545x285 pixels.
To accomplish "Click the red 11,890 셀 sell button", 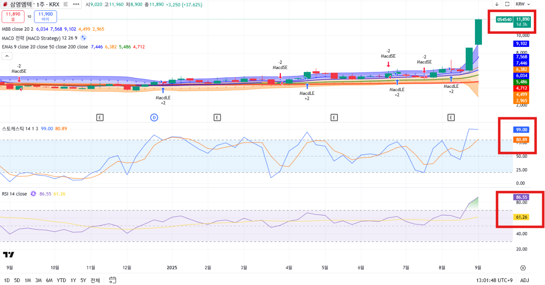I will tap(13, 16).
